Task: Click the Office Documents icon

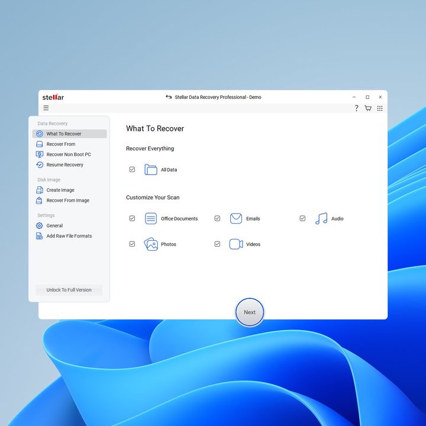Action: click(150, 218)
